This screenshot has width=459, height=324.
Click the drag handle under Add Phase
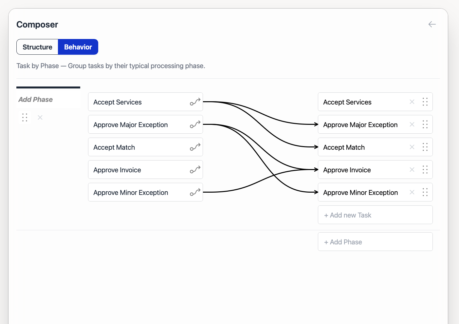pyautogui.click(x=25, y=117)
